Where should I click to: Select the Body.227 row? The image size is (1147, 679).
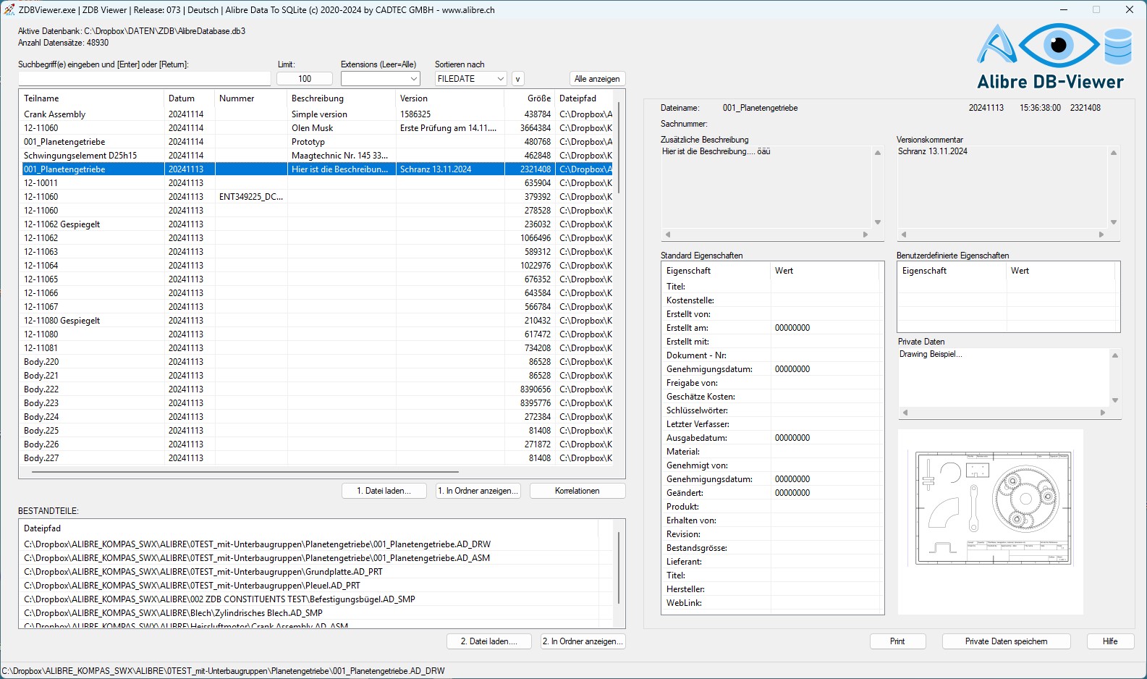point(316,458)
